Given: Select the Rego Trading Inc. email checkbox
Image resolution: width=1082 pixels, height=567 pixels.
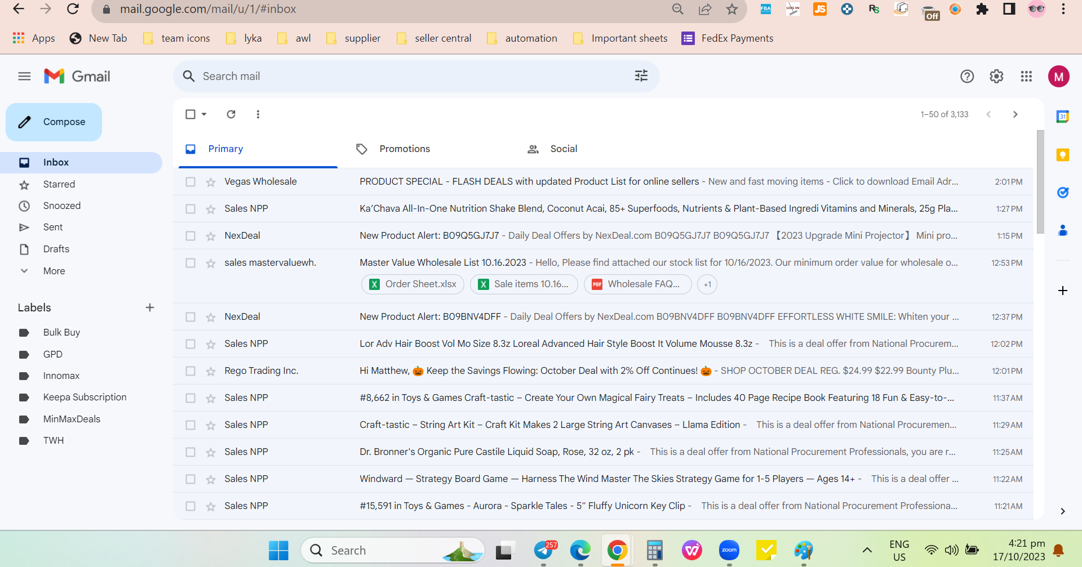Looking at the screenshot, I should click(190, 371).
